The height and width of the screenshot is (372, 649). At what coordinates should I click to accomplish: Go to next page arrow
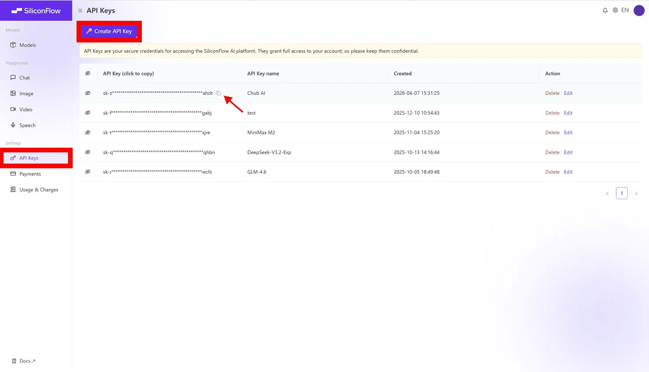coord(636,193)
